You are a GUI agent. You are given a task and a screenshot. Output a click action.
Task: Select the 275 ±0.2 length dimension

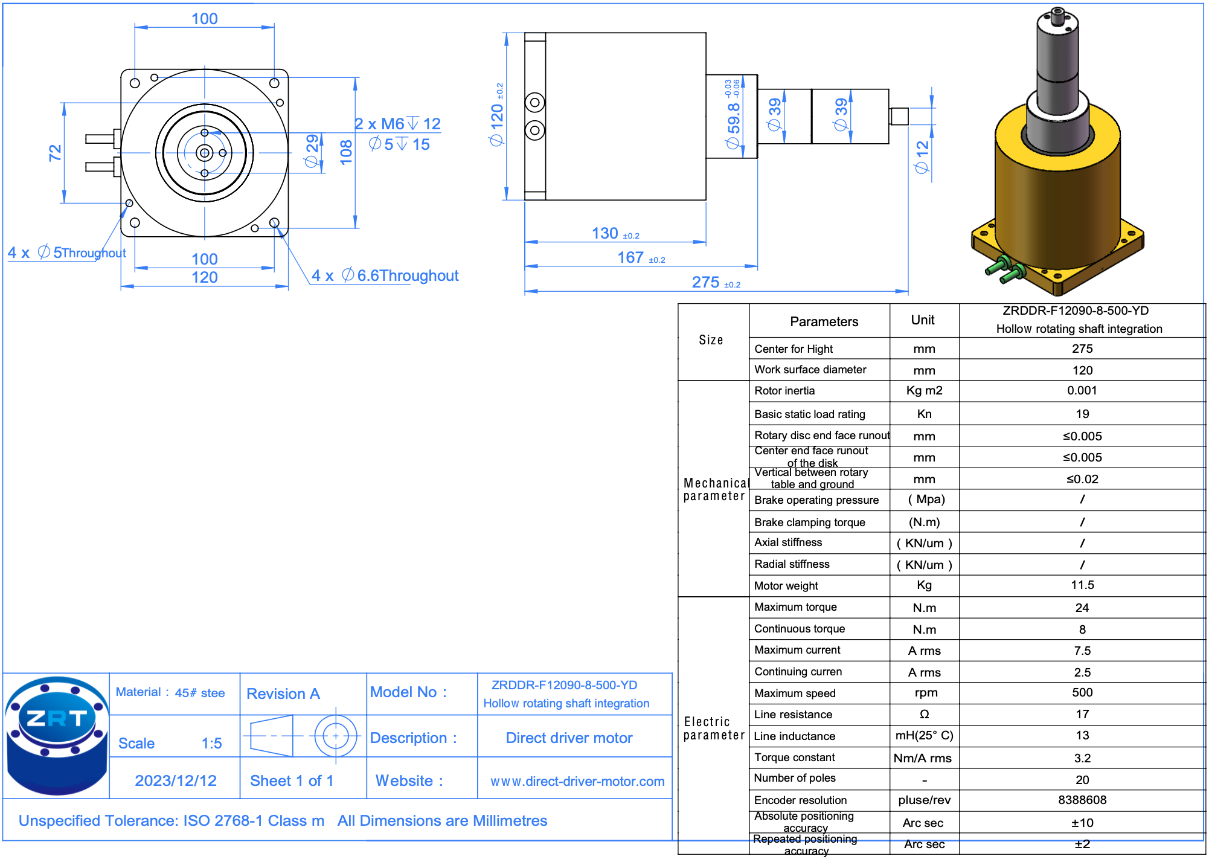716,282
